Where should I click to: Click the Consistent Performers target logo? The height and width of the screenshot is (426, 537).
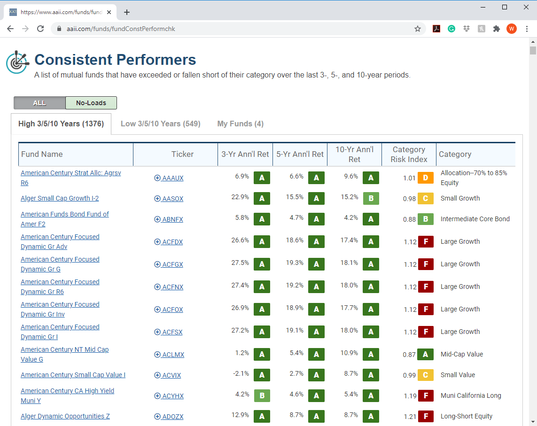coord(17,62)
